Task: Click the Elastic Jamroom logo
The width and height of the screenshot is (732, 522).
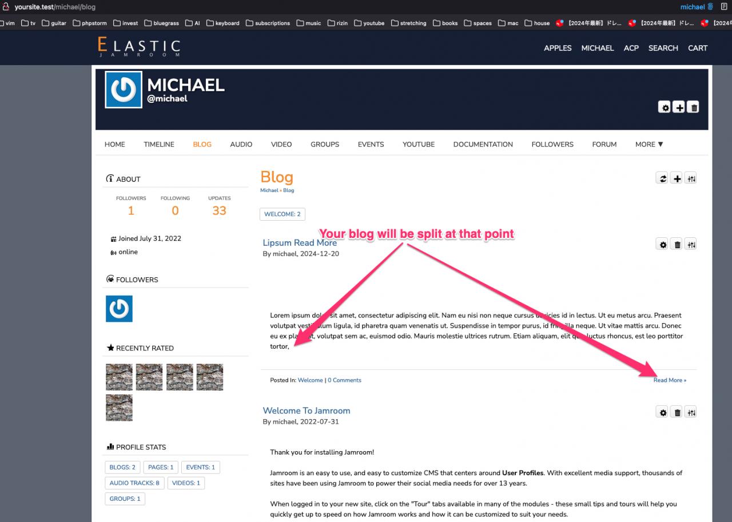Action: click(139, 47)
